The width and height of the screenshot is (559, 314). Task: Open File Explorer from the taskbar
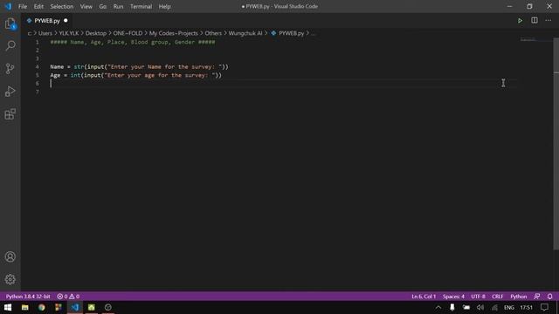[25, 307]
